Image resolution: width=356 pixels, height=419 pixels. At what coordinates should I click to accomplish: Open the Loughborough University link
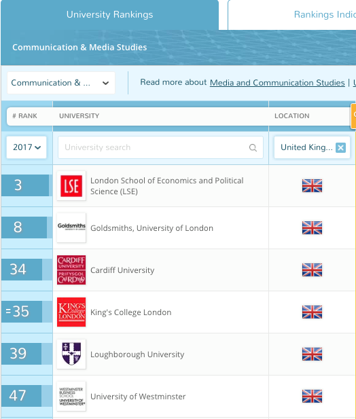pyautogui.click(x=137, y=354)
